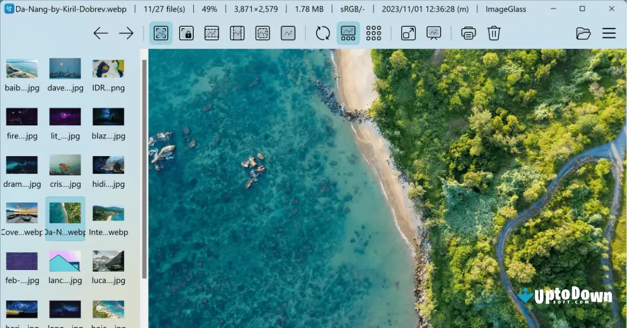Viewport: 627px width, 328px height.
Task: Toggle full screen viewing mode
Action: click(408, 33)
